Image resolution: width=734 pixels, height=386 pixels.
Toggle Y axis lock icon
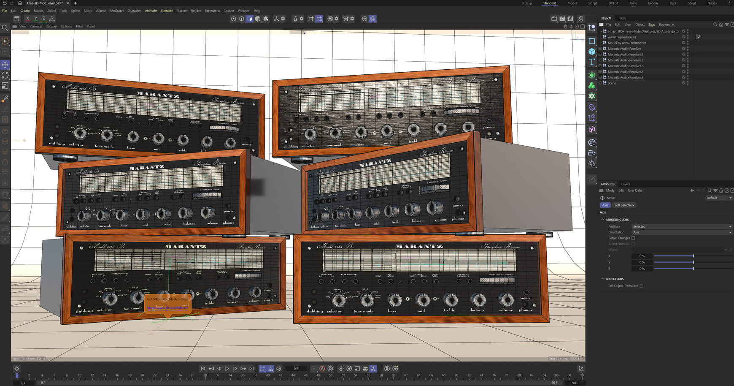tap(35, 19)
